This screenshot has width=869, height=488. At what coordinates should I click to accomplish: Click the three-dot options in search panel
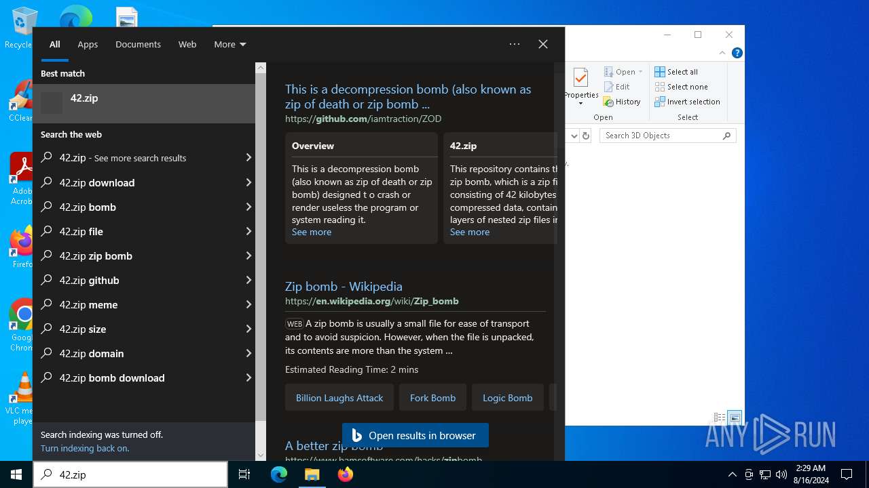515,44
